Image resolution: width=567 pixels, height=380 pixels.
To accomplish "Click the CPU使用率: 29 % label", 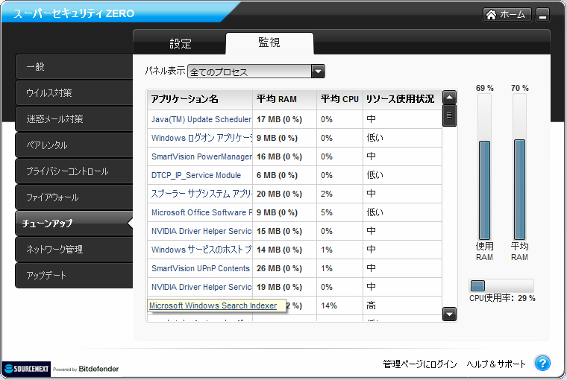I will pyautogui.click(x=502, y=298).
